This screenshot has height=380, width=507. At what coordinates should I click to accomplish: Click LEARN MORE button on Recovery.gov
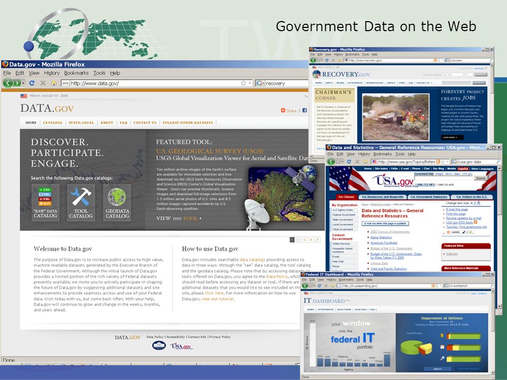(452, 137)
